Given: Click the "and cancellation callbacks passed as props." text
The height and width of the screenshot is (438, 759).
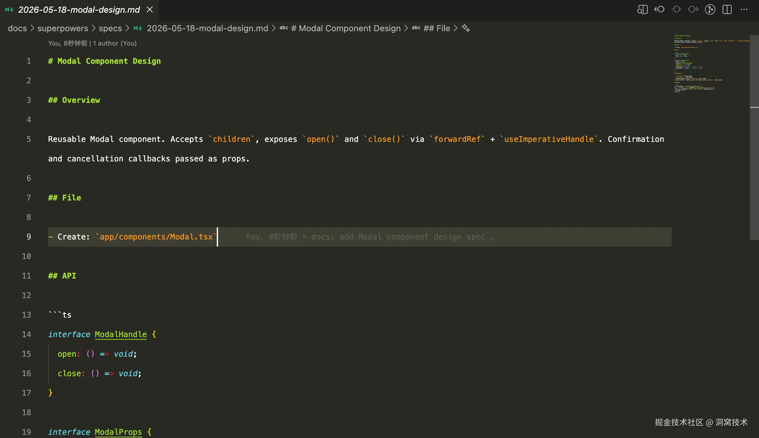Looking at the screenshot, I should [149, 159].
